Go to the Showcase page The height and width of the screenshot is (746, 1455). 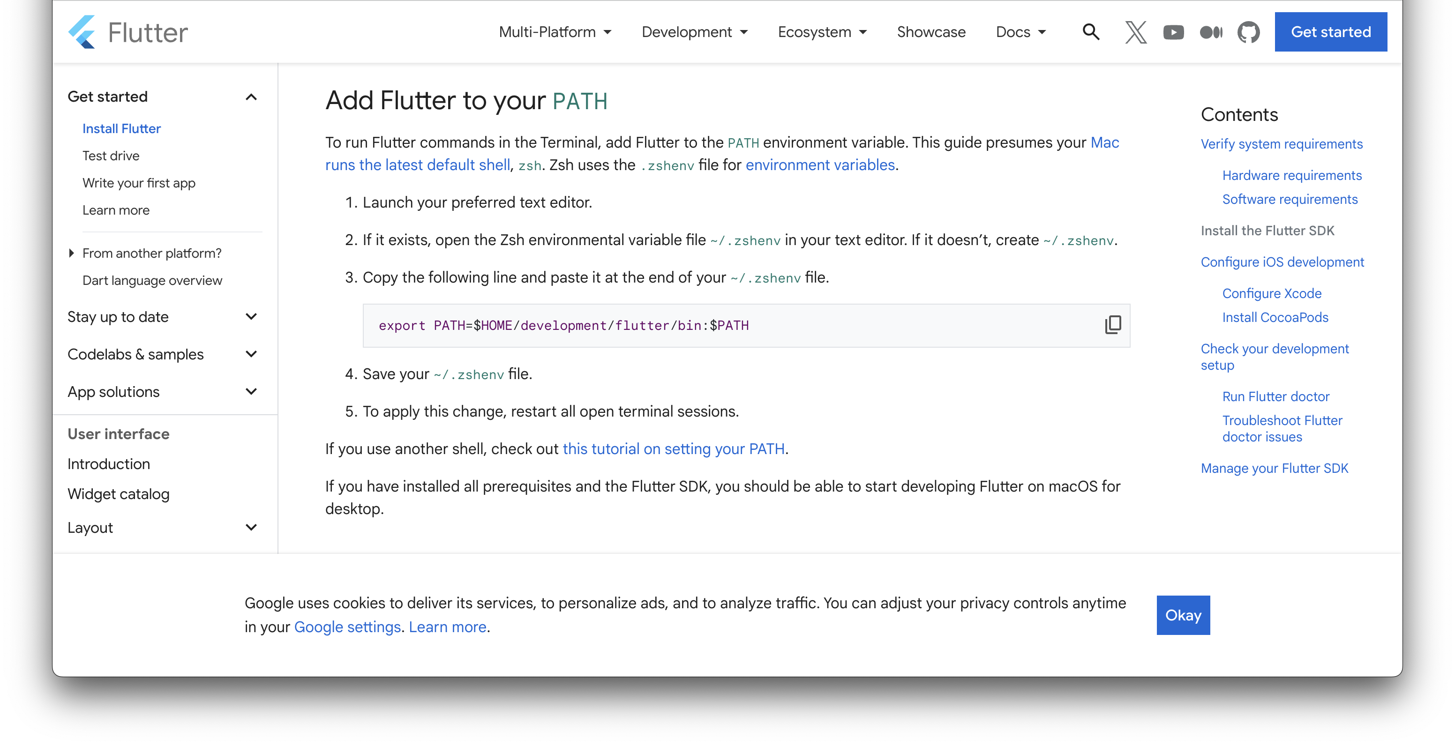coord(931,32)
